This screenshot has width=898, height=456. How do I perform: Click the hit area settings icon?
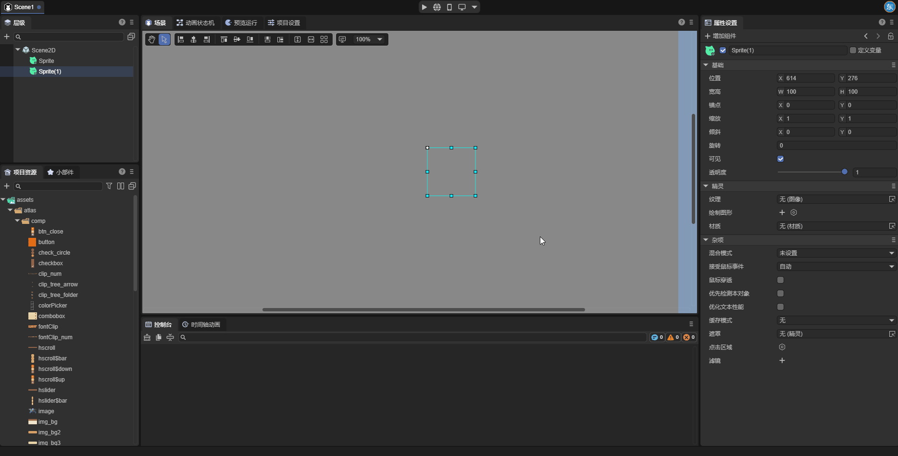(x=782, y=347)
